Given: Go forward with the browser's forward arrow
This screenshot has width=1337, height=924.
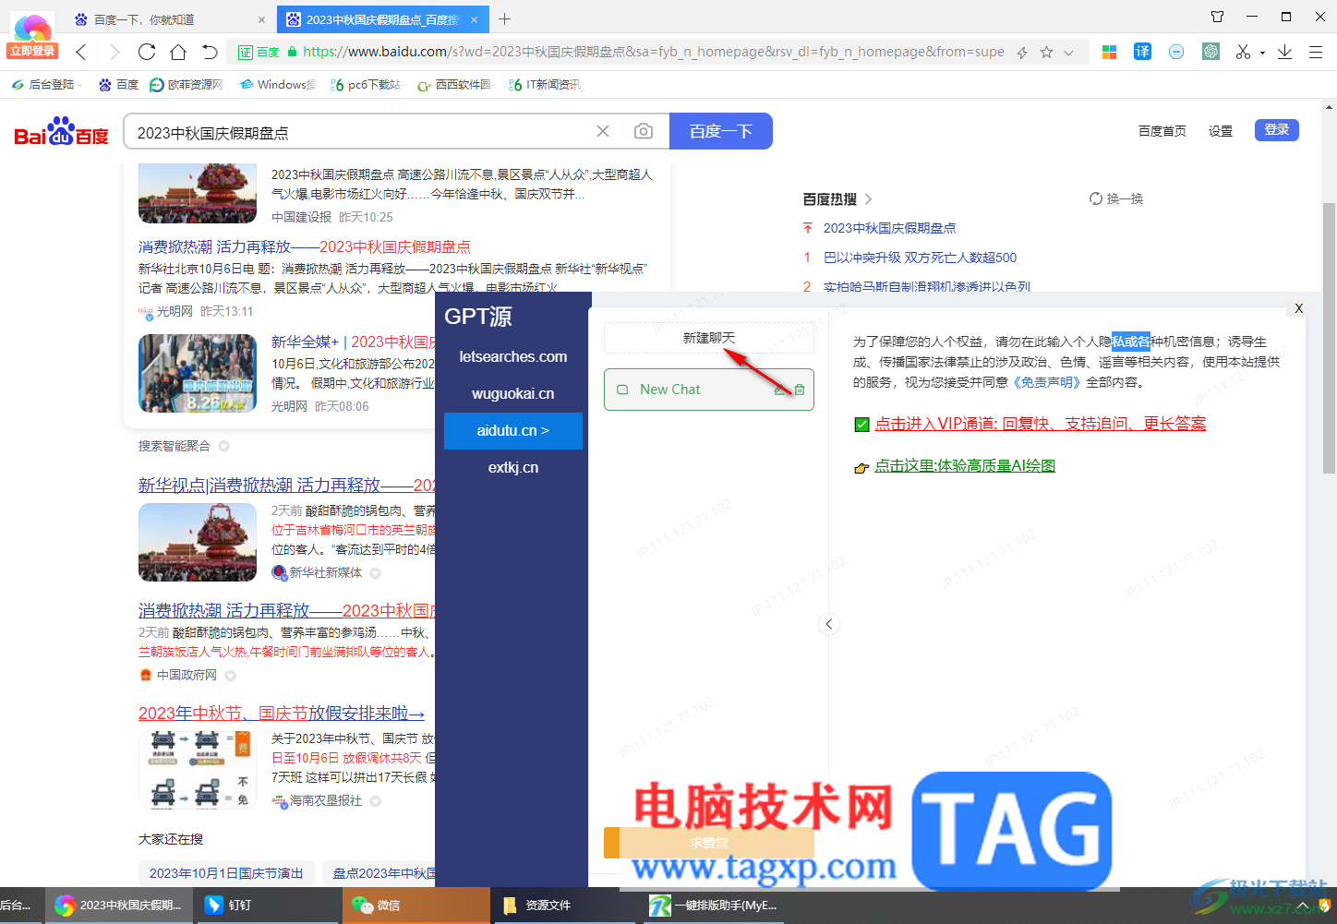Looking at the screenshot, I should [x=114, y=52].
